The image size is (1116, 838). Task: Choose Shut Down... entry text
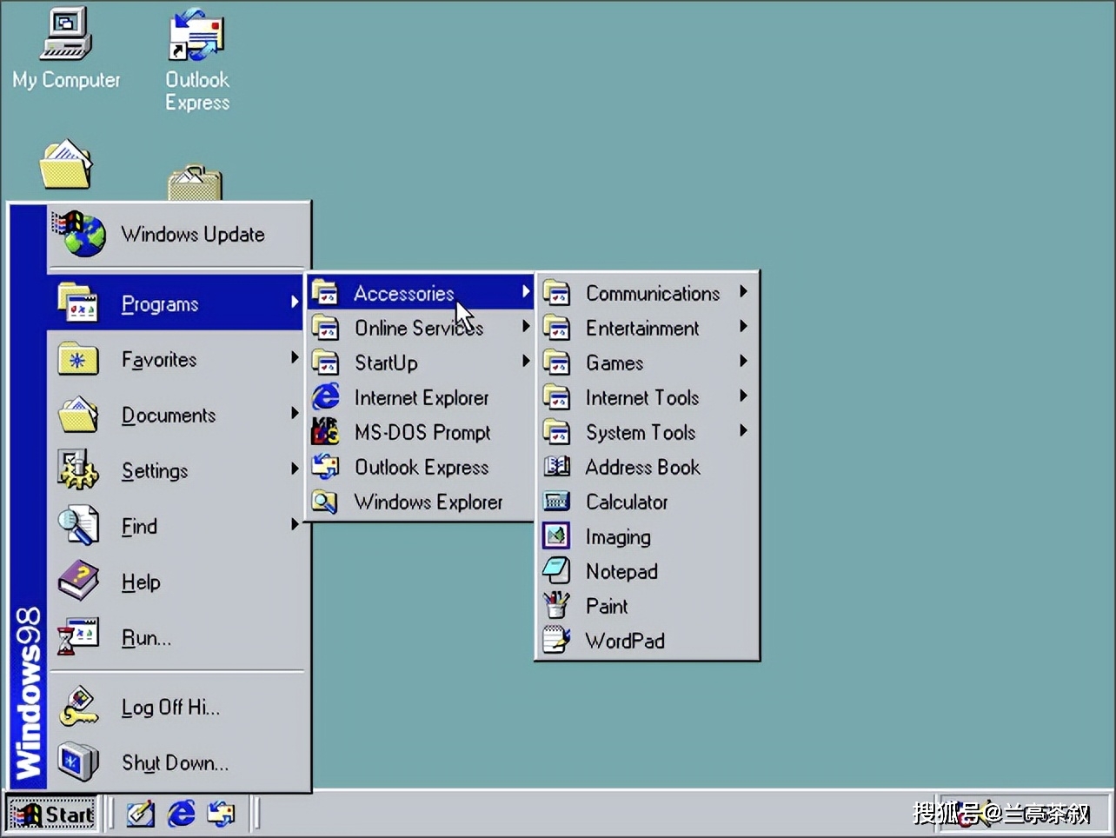pos(175,763)
